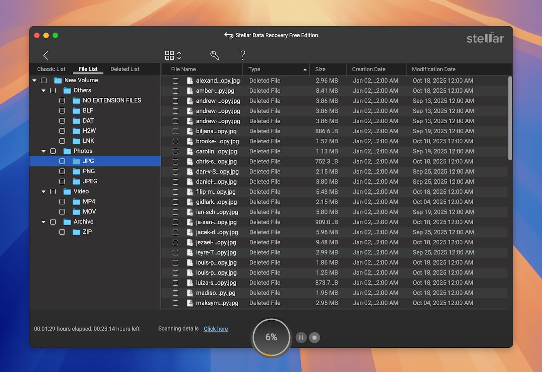Pause the scan in progress
The height and width of the screenshot is (372, 542).
click(x=301, y=337)
